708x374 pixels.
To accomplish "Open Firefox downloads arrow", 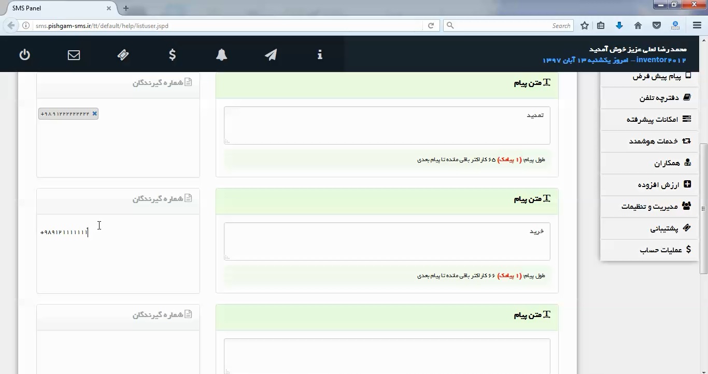I will coord(619,25).
